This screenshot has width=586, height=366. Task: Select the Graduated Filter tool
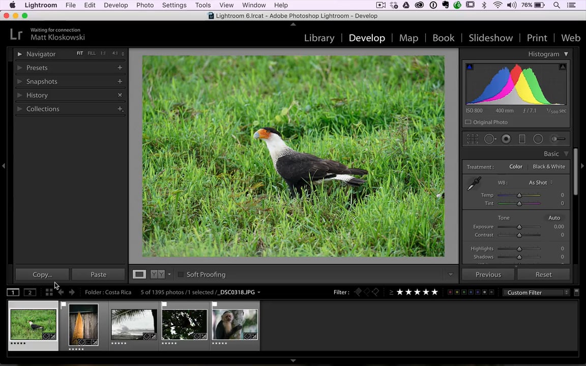(x=522, y=139)
